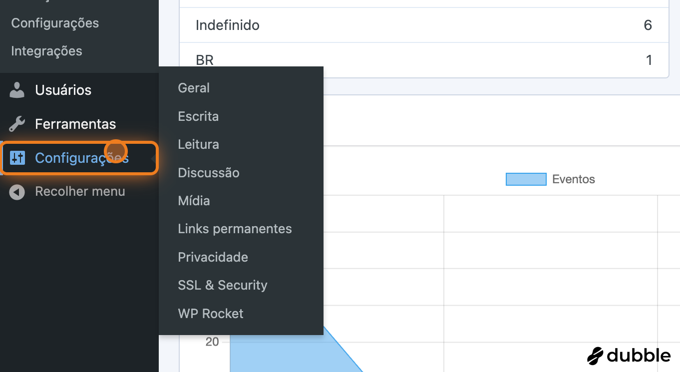Click Configurações link above Integrações
The width and height of the screenshot is (680, 372).
(55, 23)
